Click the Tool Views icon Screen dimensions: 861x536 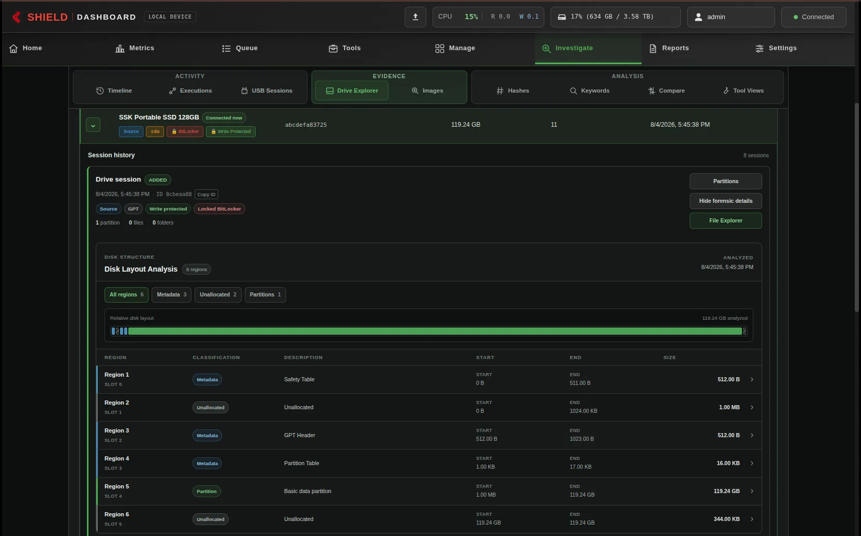point(726,91)
